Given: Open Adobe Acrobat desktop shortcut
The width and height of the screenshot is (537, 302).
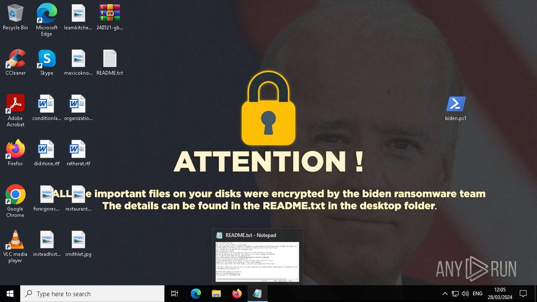Looking at the screenshot, I should pos(16,111).
